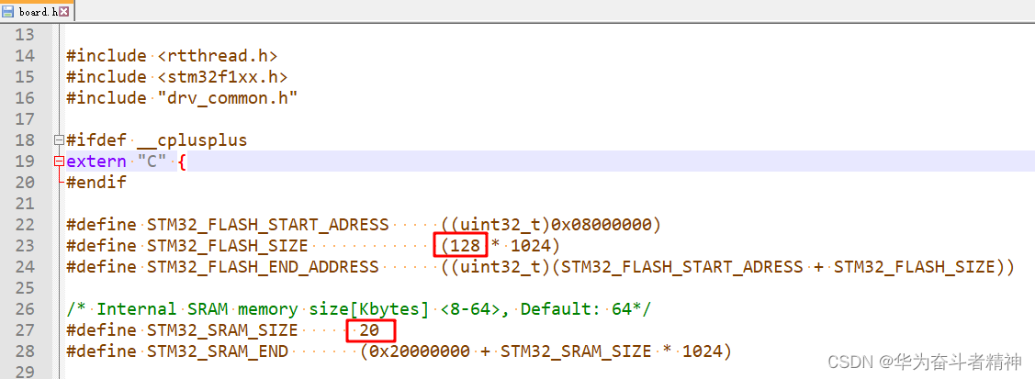1035x379 pixels.
Task: Click on STM32_FLASH_END_ADDRESS macro name
Action: (x=263, y=267)
